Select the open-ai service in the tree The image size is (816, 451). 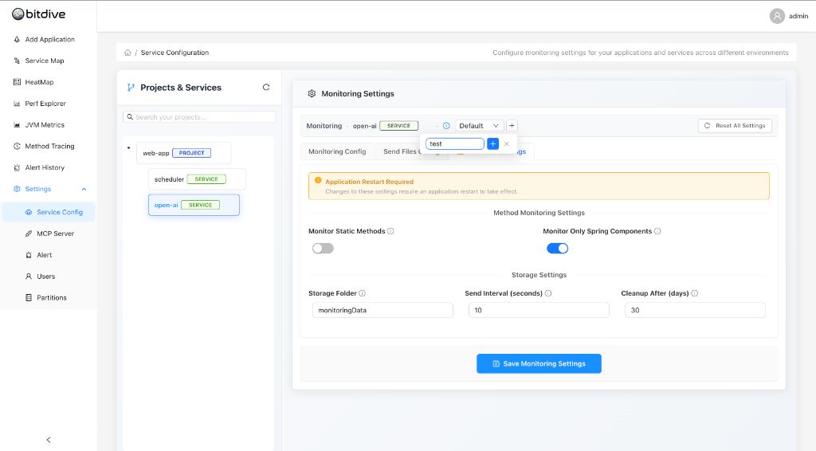(x=194, y=205)
